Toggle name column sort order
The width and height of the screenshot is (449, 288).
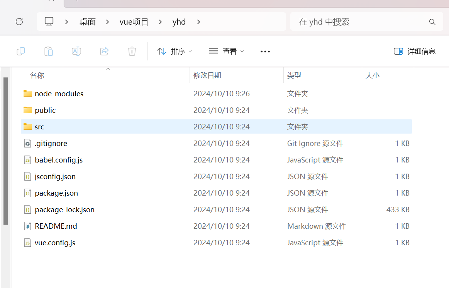37,75
